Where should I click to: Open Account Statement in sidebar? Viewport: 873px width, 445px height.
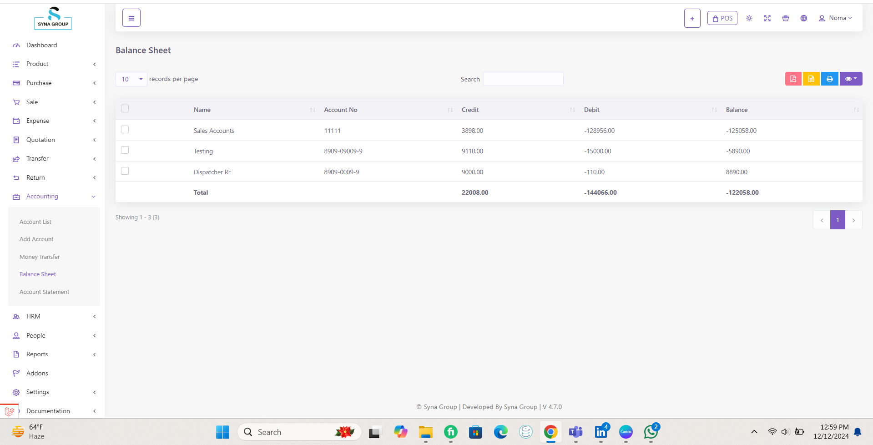pos(44,292)
